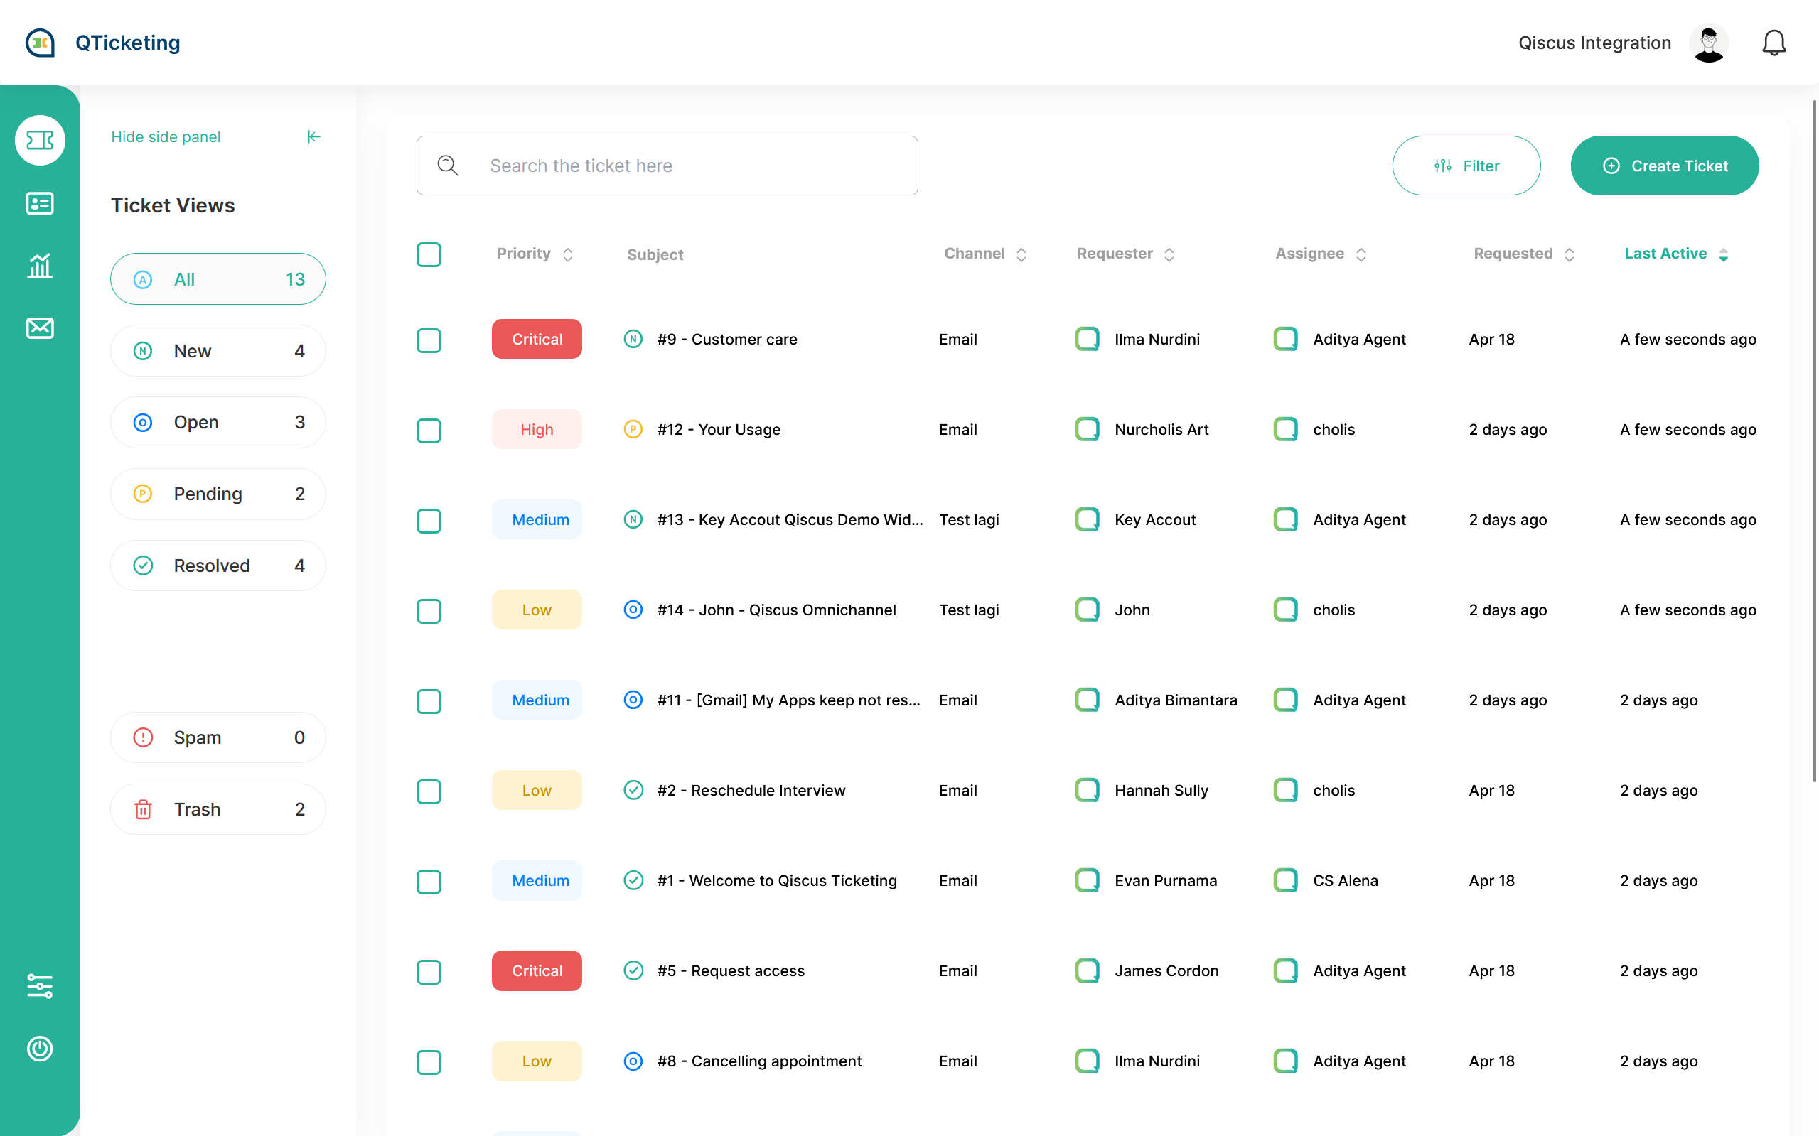
Task: Click the user profile avatar
Action: click(x=1709, y=43)
